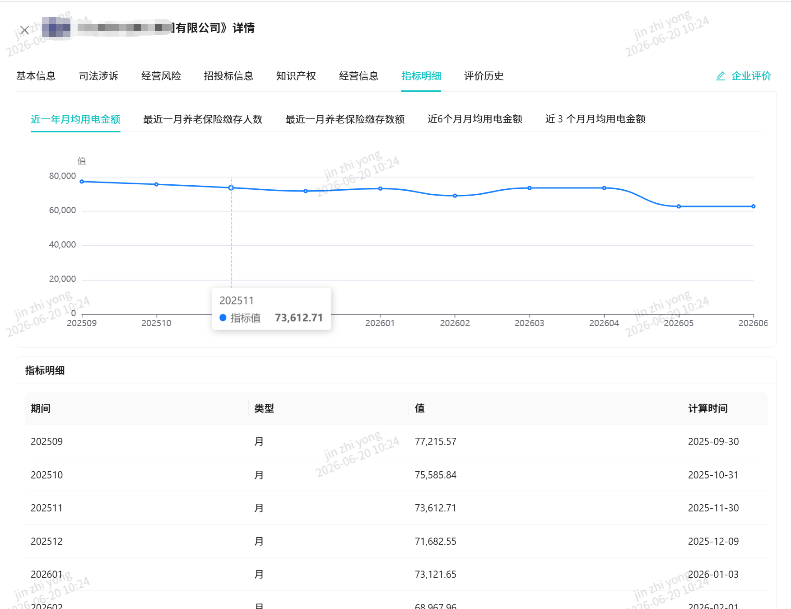Go to the 招投标信息 tab
This screenshot has height=609, width=791.
click(228, 76)
